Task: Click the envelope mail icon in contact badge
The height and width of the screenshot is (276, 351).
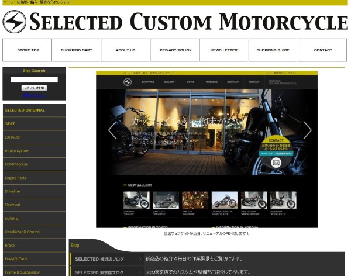Action: [276, 163]
